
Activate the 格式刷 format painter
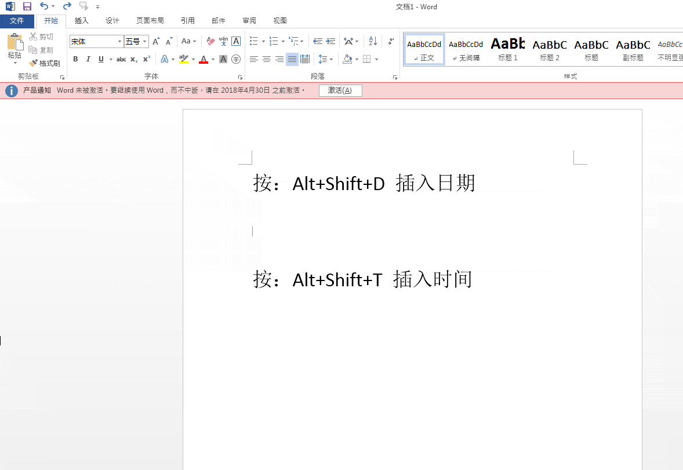coord(45,63)
